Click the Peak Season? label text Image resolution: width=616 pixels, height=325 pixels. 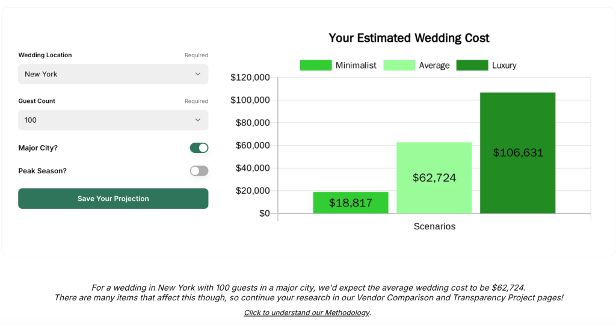(43, 171)
